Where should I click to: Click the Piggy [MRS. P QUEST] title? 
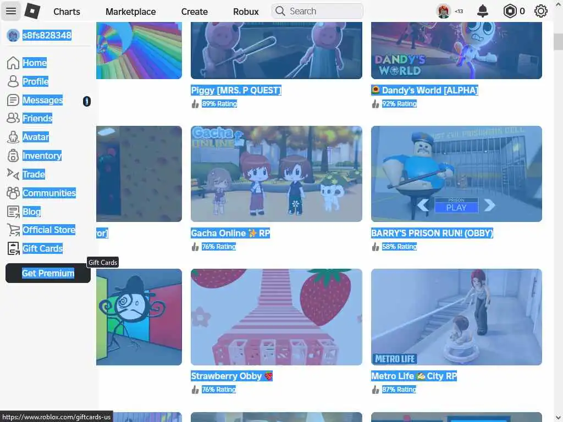236,91
